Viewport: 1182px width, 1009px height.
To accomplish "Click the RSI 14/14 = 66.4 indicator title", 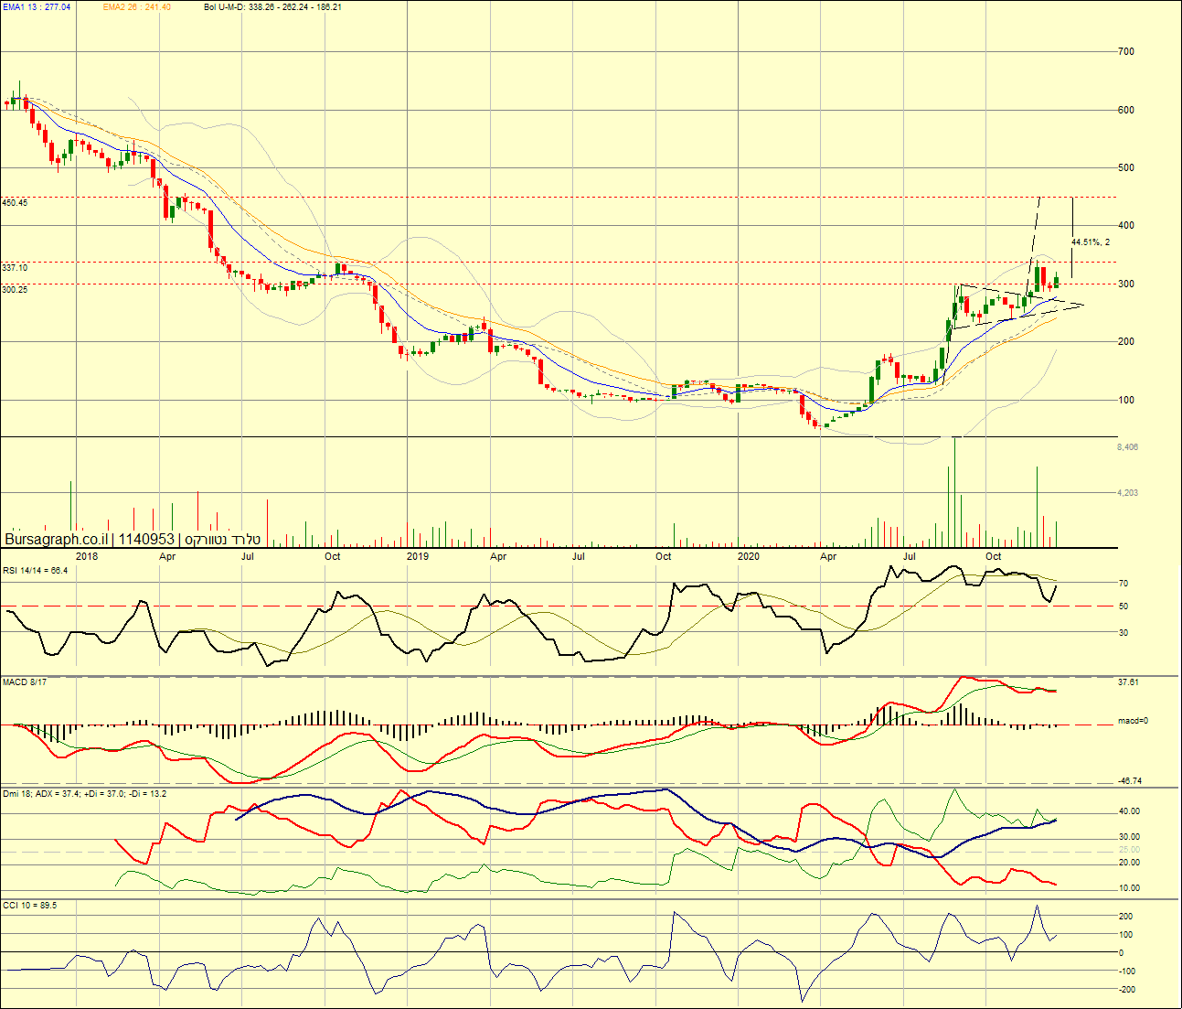I will click(35, 570).
